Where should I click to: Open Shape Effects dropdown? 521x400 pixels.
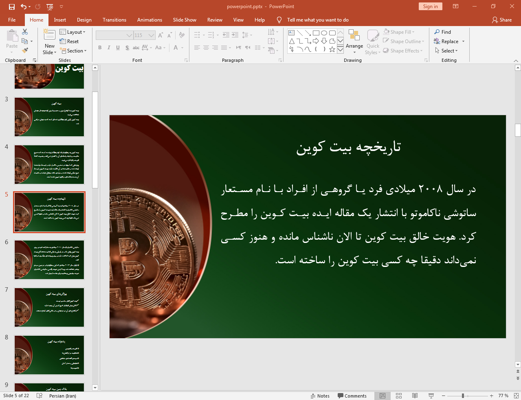(403, 51)
